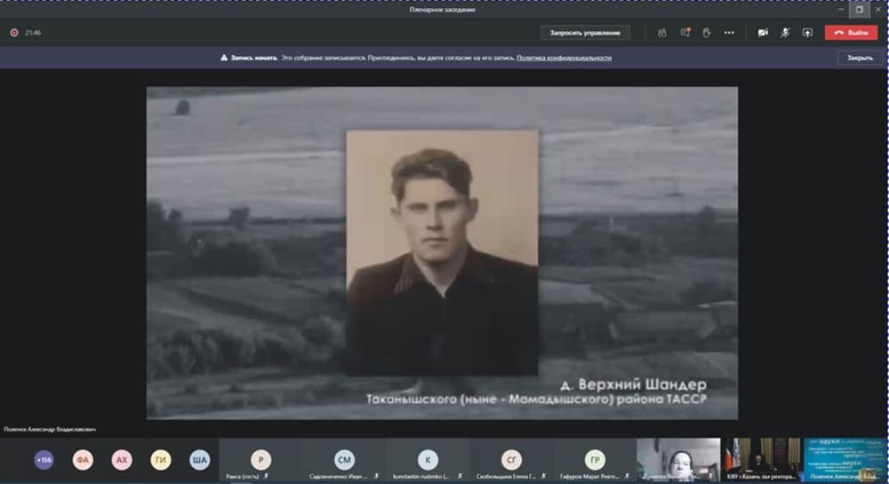The height and width of the screenshot is (484, 889).
Task: Select the konstantin-rudenko participant tile
Action: [428, 460]
